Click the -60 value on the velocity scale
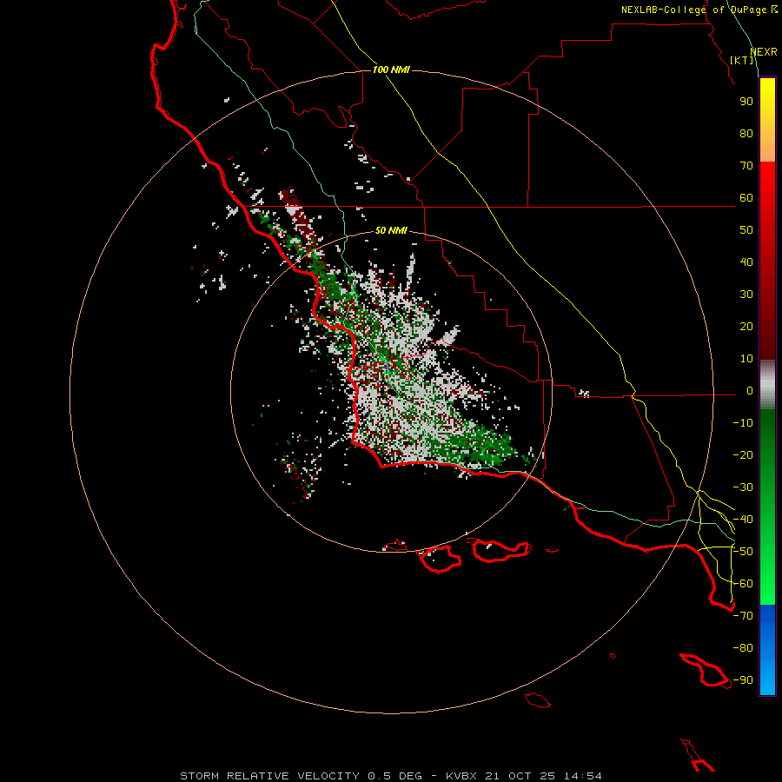Viewport: 782px width, 782px height. click(x=743, y=584)
